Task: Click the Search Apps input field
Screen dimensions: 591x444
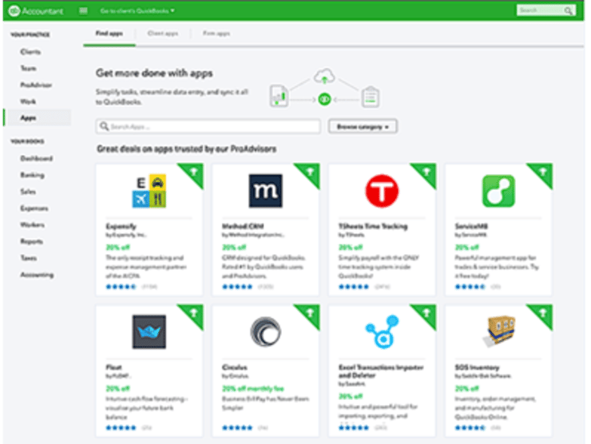Action: point(208,126)
